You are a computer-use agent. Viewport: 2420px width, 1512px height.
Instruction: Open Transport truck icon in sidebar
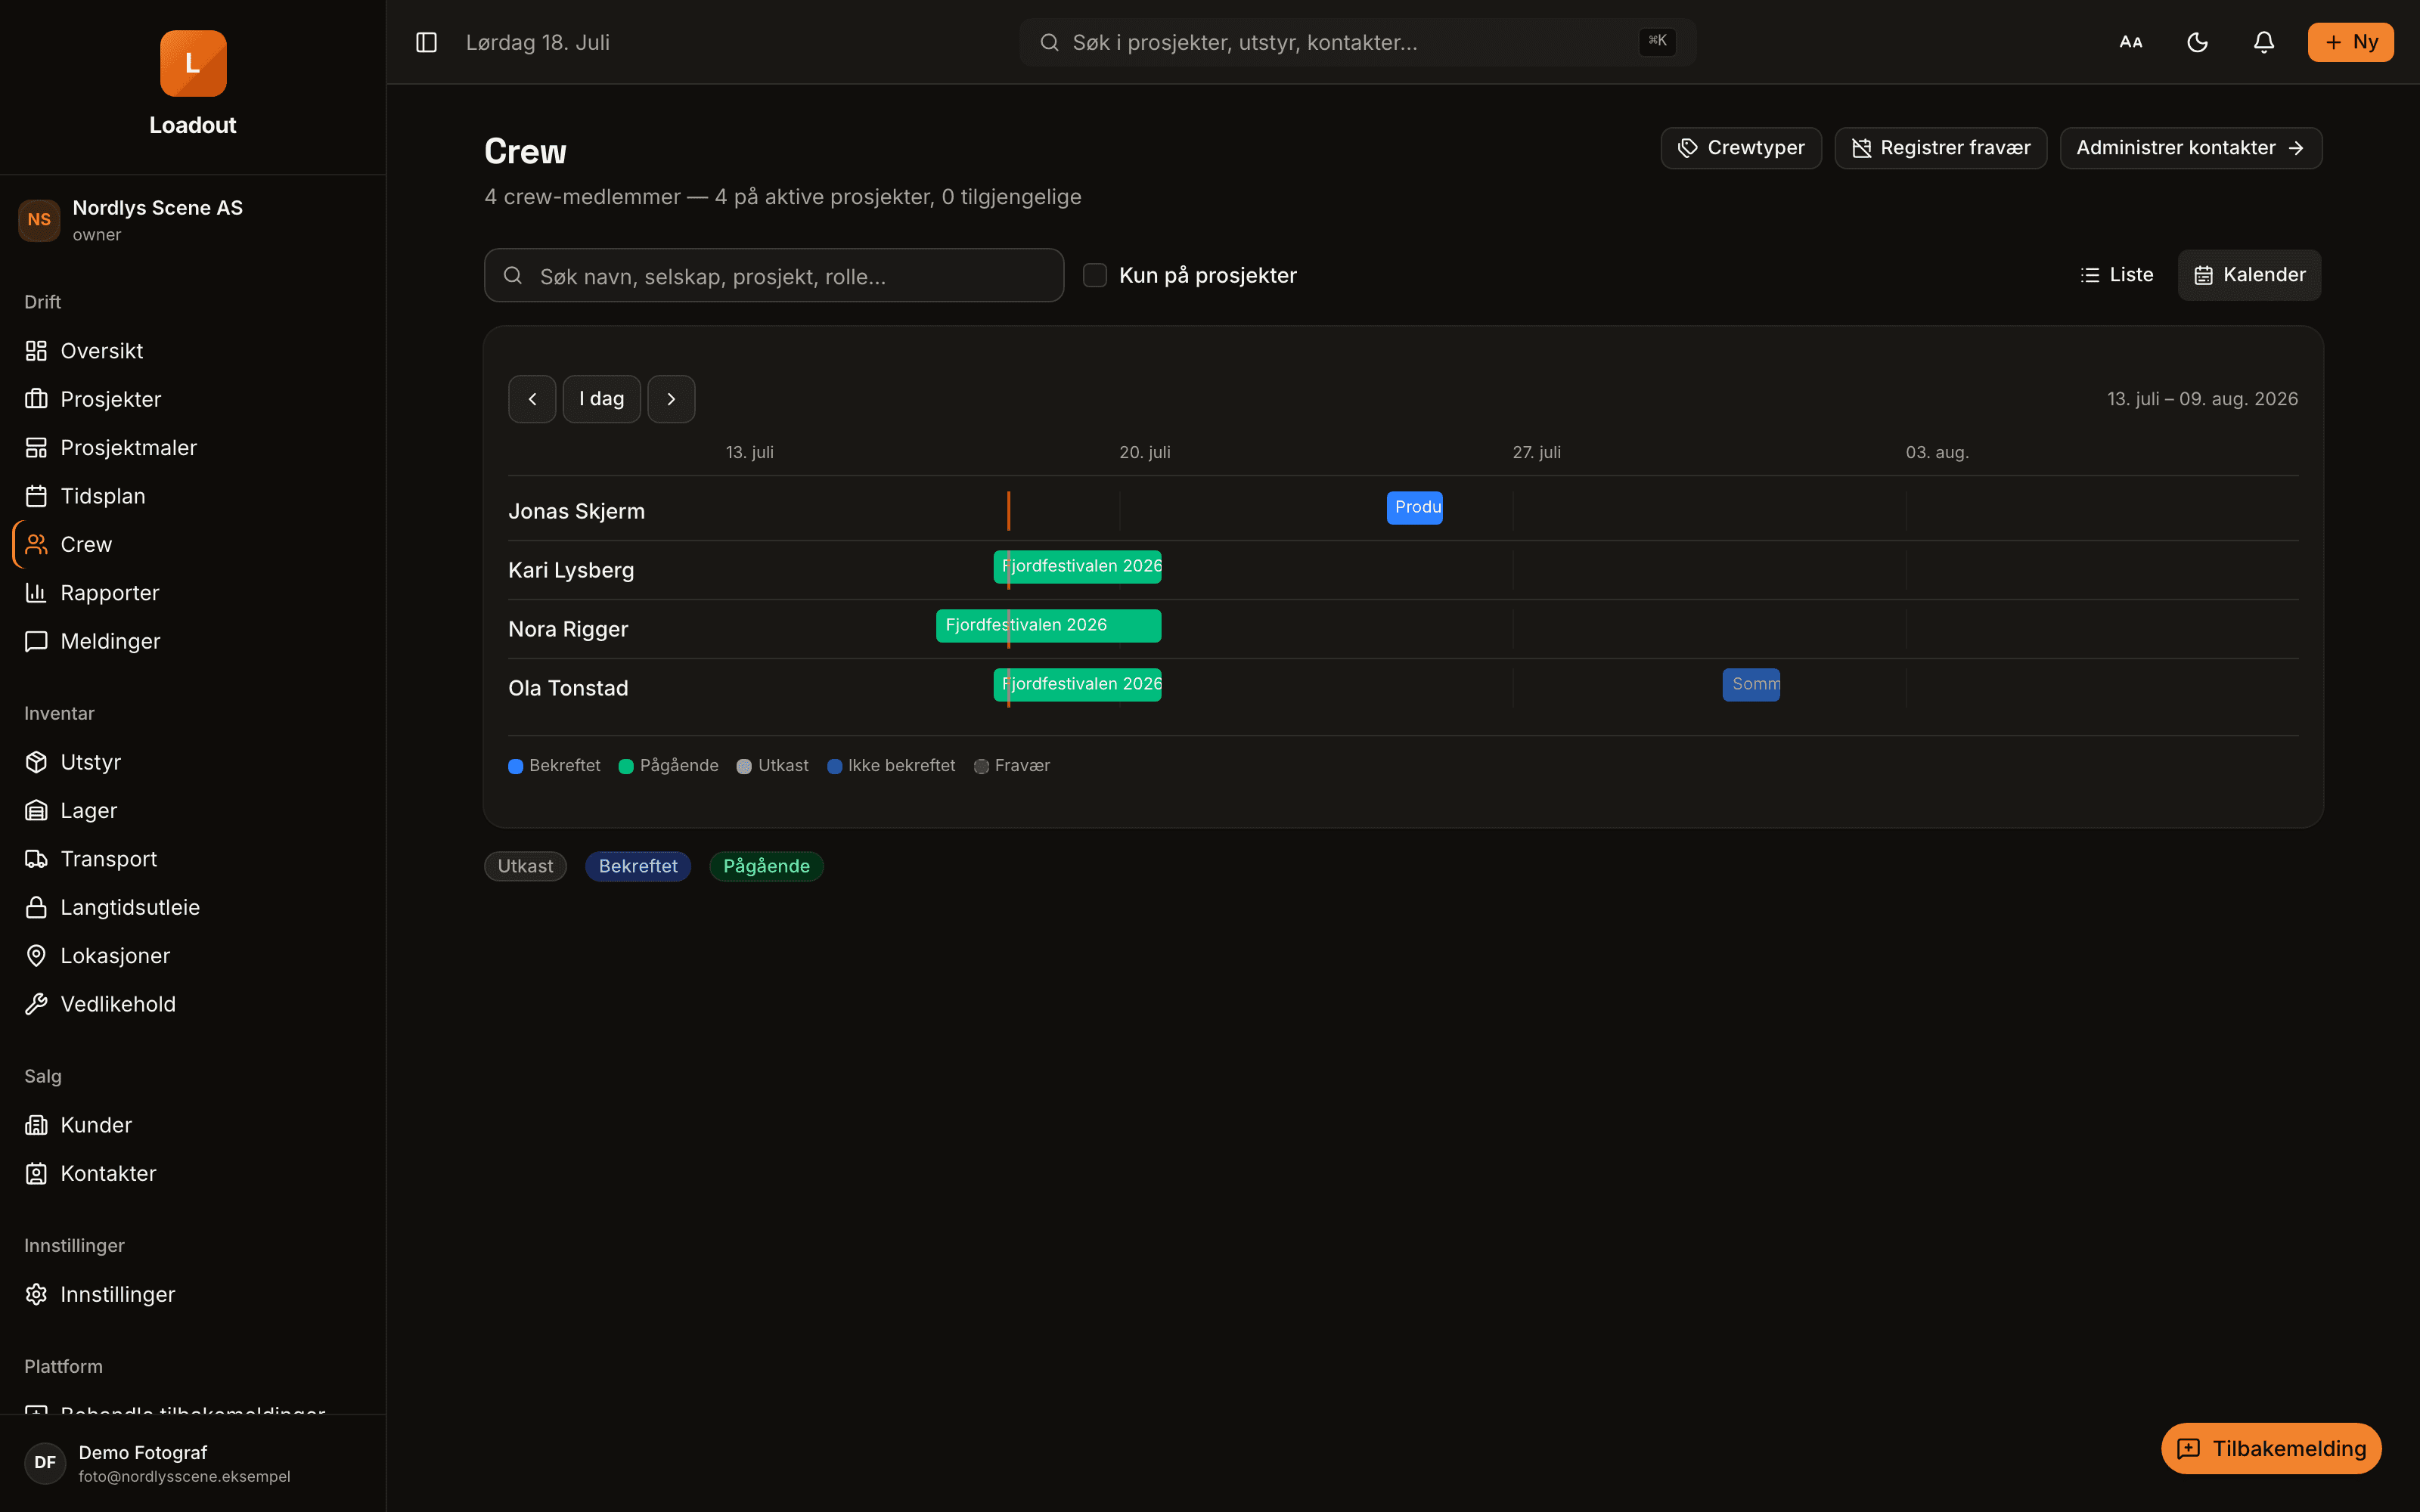36,859
